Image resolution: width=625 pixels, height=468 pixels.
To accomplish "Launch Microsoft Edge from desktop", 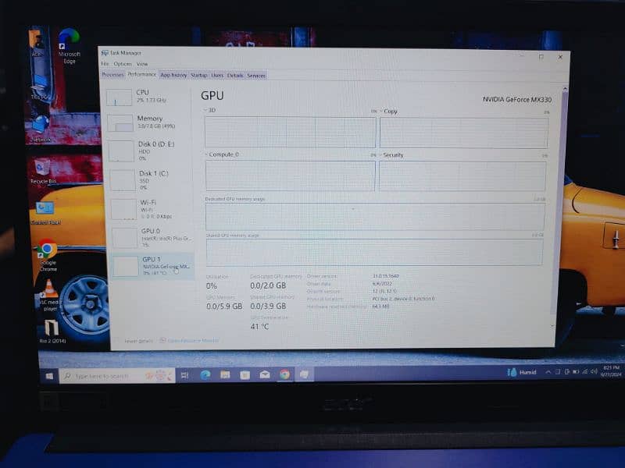I will [69, 40].
